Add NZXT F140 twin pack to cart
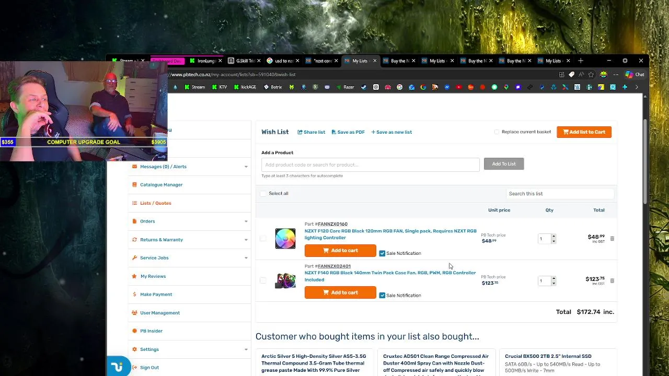 (x=340, y=292)
